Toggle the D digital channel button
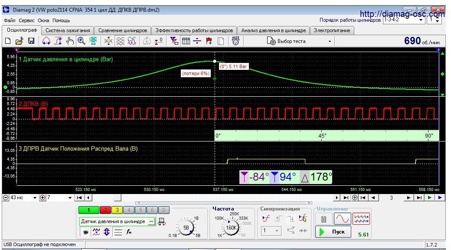Viewport: 451px width, 250px height. tap(163, 210)
